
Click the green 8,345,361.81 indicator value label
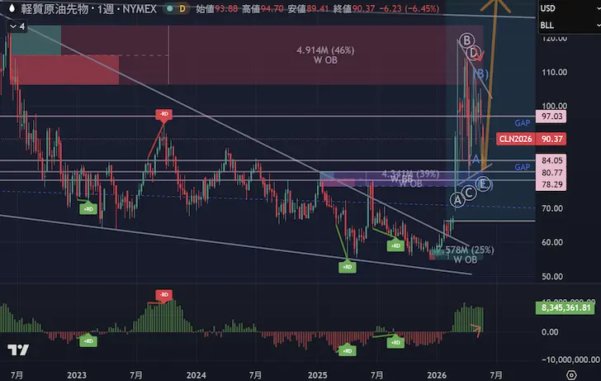(566, 307)
